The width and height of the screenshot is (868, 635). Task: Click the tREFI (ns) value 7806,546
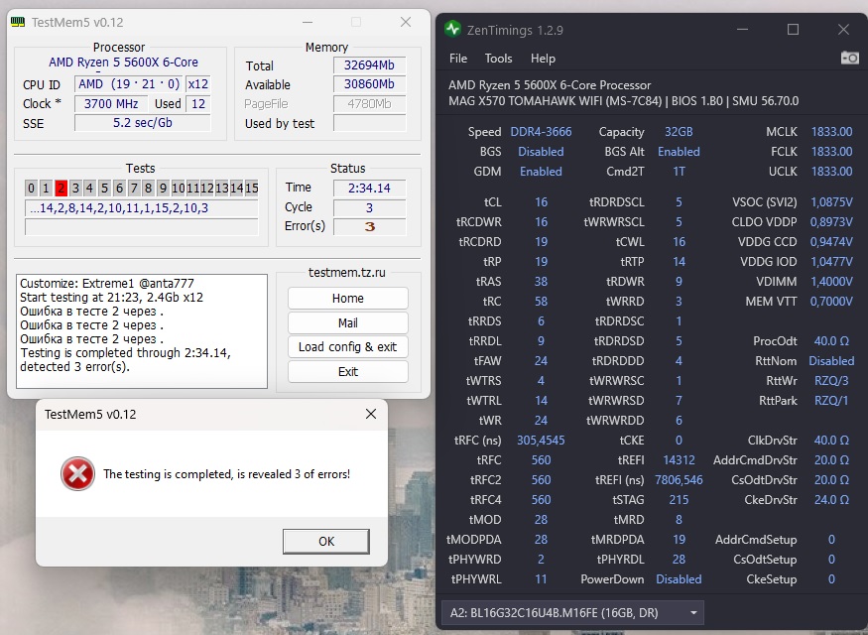point(679,480)
